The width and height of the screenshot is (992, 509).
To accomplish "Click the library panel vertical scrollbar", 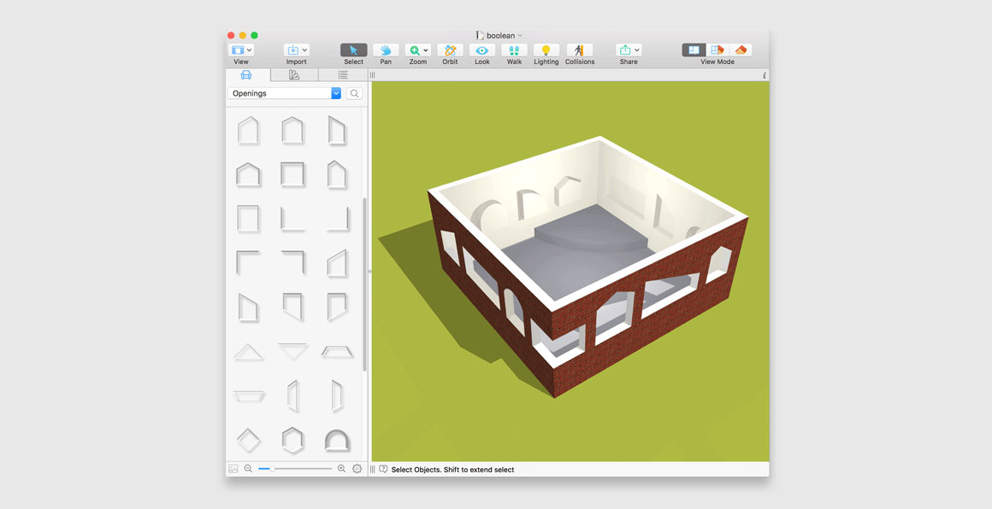I will pyautogui.click(x=364, y=284).
